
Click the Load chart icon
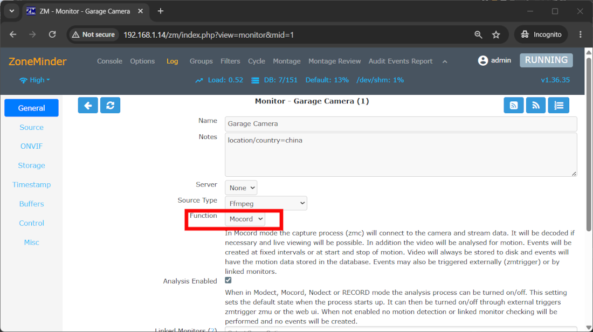199,80
